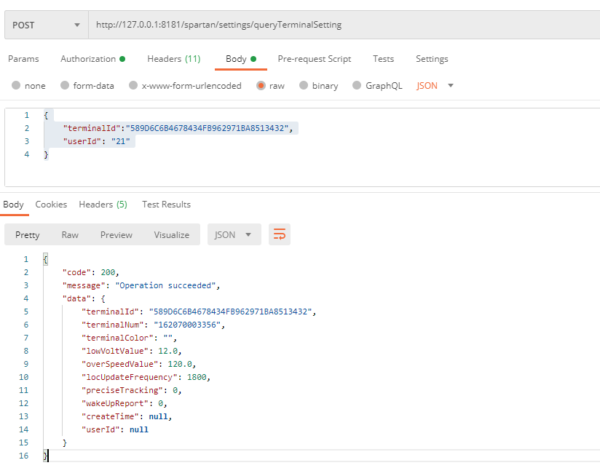Open the POST method dropdown
600x468 pixels.
pyautogui.click(x=45, y=25)
